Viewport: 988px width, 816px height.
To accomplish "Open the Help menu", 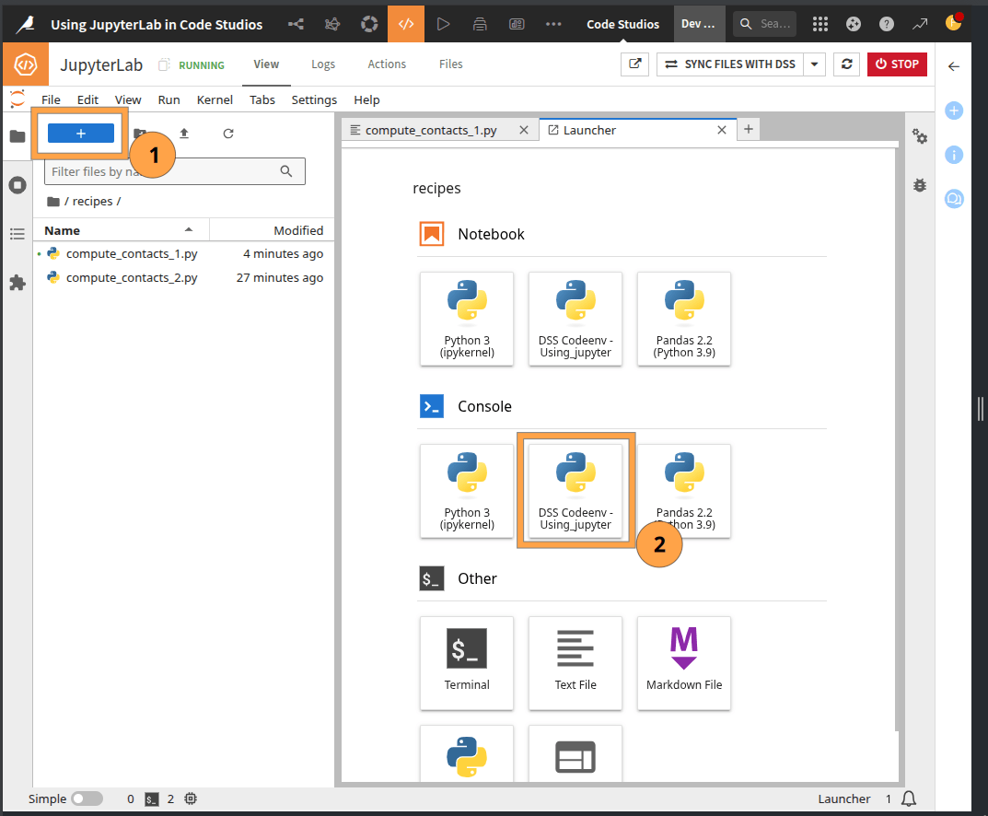I will (366, 99).
